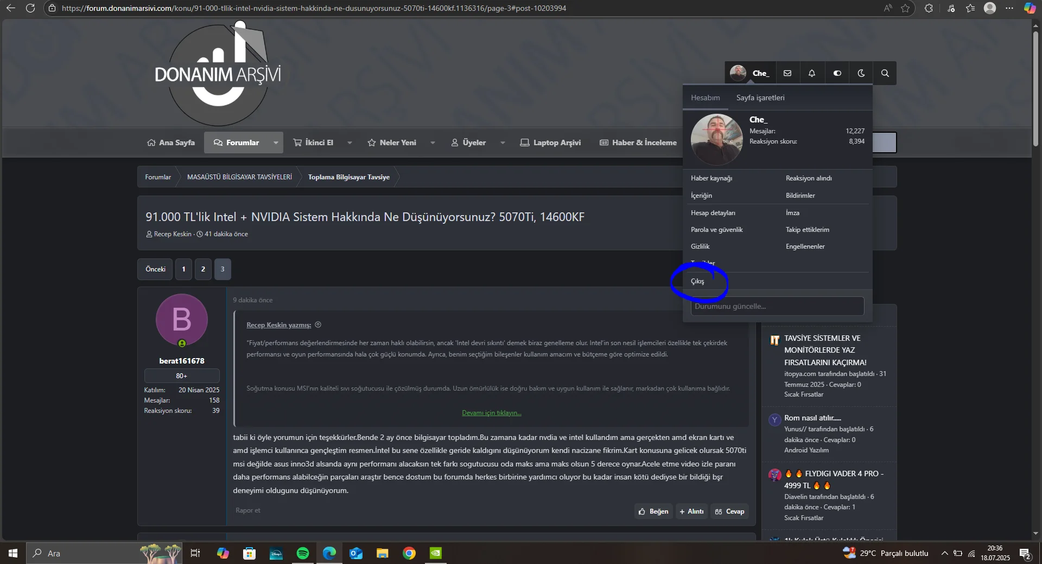This screenshot has width=1042, height=564.
Task: Click read aloud icon in address bar
Action: 888,8
